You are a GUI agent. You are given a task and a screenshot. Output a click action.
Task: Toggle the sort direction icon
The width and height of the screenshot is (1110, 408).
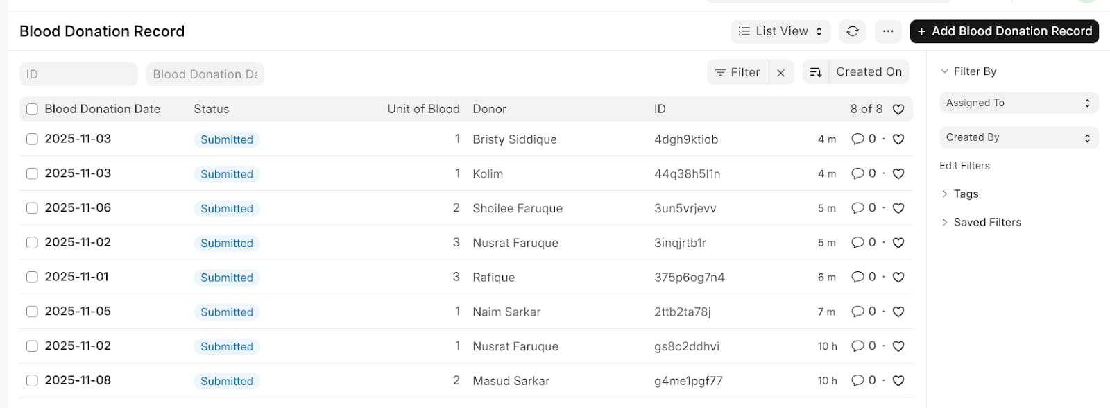816,72
